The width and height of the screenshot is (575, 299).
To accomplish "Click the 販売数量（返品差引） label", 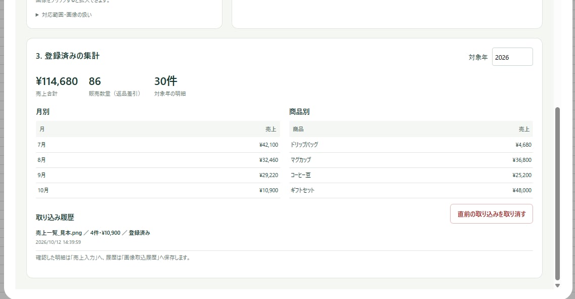I will [114, 94].
